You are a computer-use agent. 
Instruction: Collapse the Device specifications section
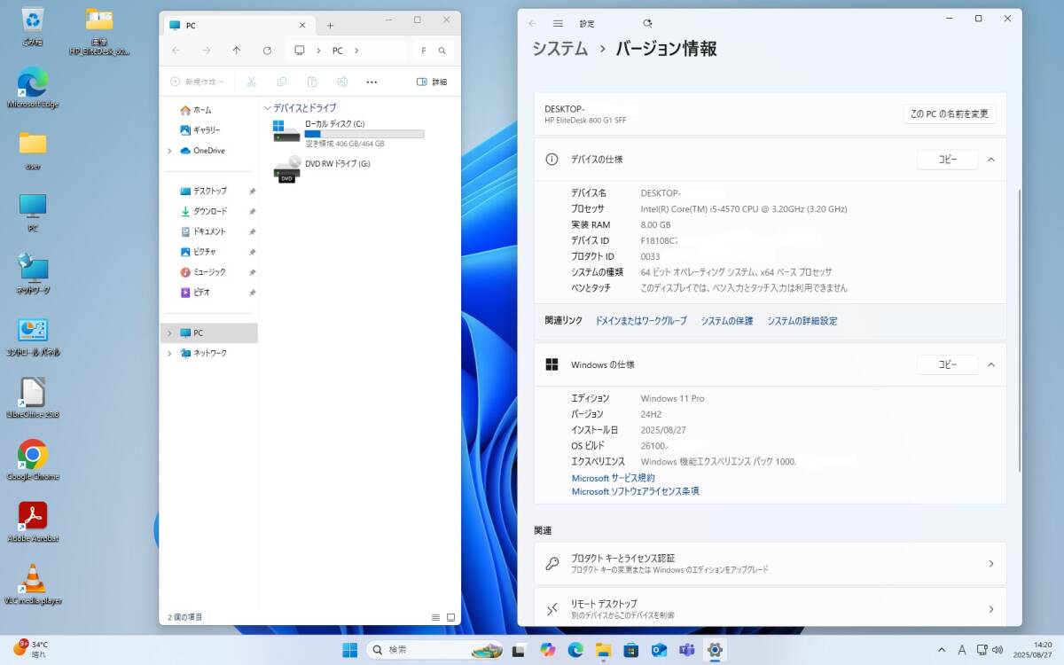point(991,160)
